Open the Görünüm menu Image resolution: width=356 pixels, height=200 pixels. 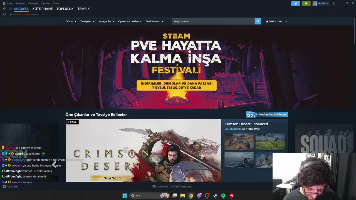point(20,4)
